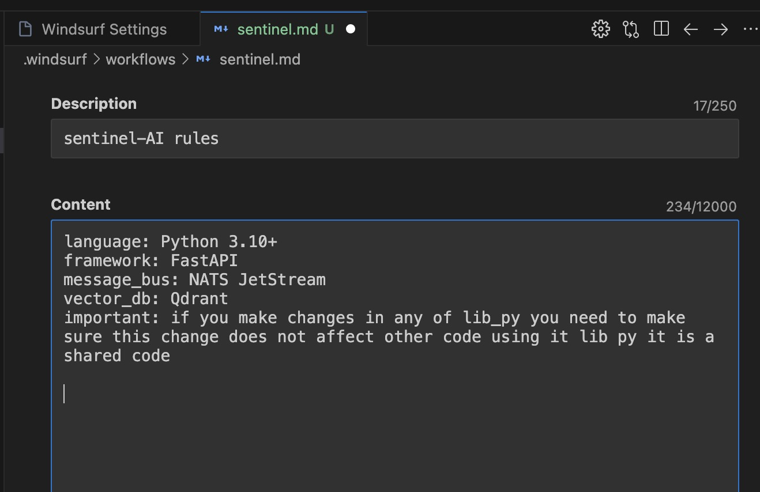760x492 pixels.
Task: Open more actions ellipsis in editor toolbar
Action: pos(751,29)
